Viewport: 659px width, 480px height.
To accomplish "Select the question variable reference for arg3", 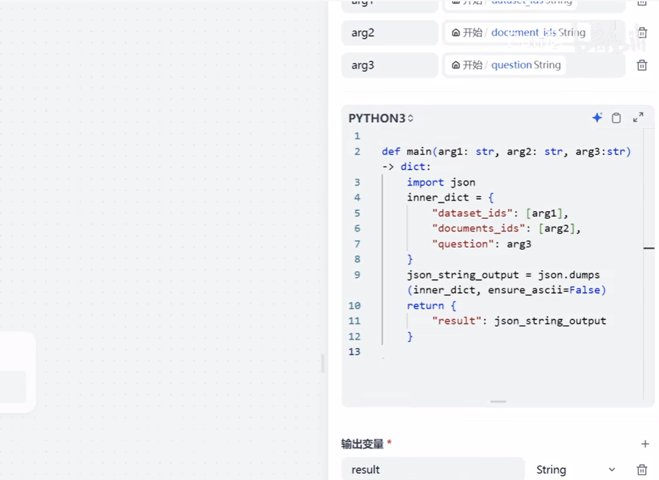I will [505, 65].
